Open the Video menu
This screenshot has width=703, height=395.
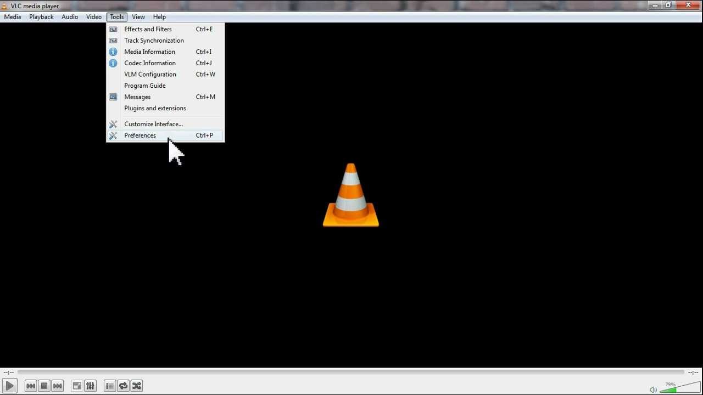[94, 17]
